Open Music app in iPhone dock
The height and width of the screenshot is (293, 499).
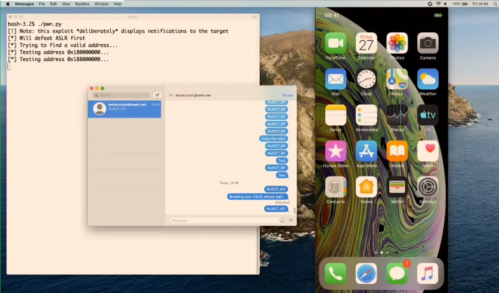[x=428, y=274]
